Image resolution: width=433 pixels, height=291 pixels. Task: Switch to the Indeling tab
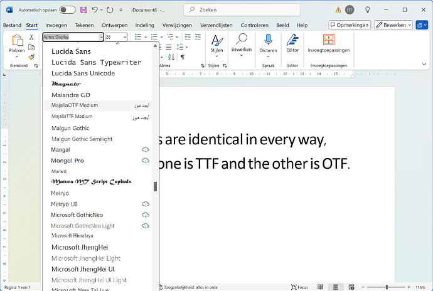(x=145, y=25)
